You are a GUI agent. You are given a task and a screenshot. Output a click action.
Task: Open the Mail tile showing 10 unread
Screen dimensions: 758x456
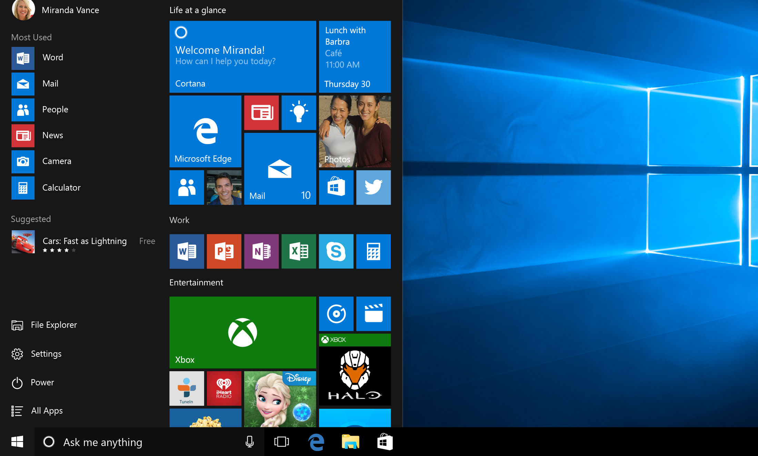(x=280, y=169)
